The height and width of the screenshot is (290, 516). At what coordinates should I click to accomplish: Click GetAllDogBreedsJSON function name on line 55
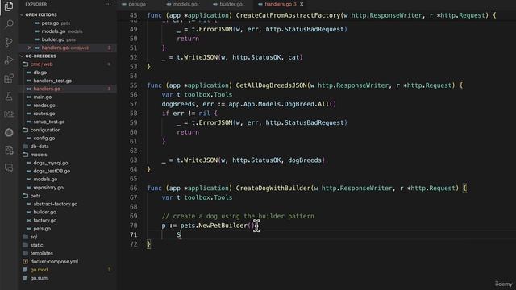(x=271, y=85)
